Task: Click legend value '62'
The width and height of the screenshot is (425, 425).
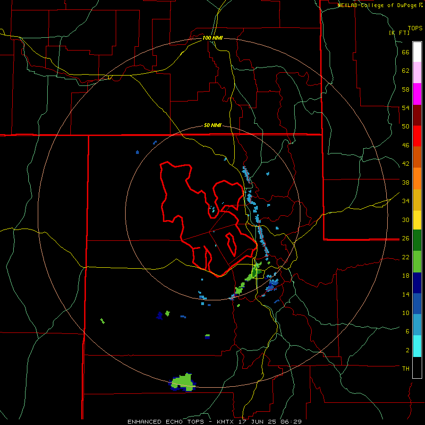Action: point(406,71)
